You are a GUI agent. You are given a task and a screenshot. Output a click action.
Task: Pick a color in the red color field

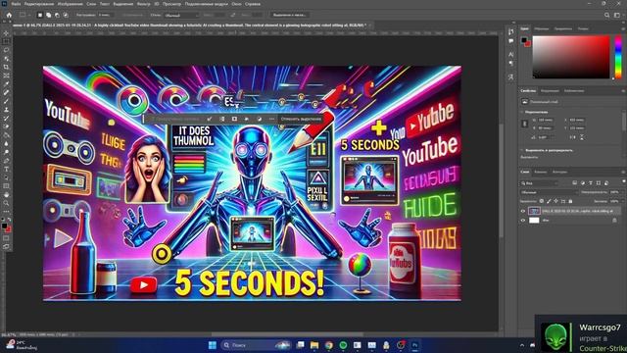(x=571, y=57)
